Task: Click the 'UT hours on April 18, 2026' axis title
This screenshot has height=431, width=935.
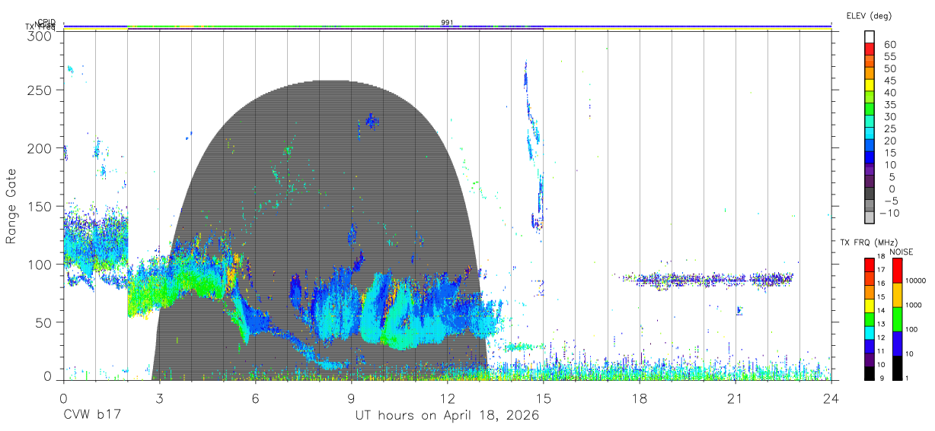Action: 447,416
